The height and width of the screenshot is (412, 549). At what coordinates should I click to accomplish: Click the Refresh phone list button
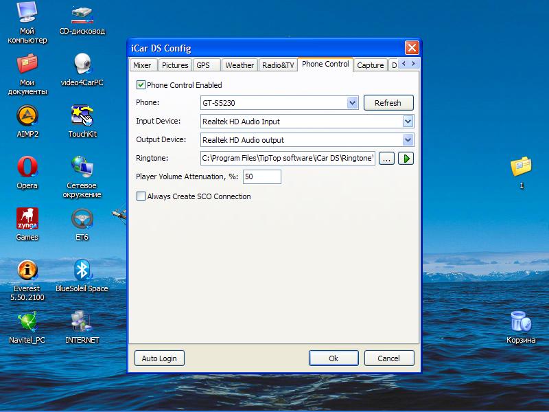click(x=388, y=103)
